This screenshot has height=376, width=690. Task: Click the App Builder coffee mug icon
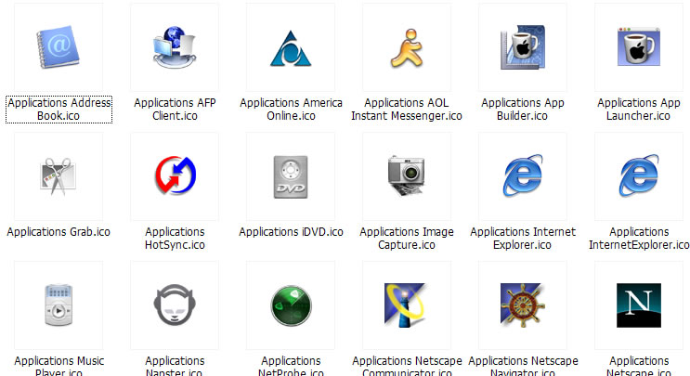[523, 47]
